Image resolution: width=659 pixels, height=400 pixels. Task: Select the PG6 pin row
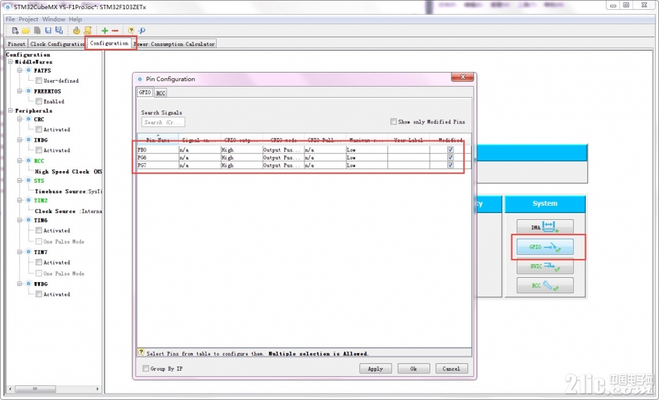point(304,158)
